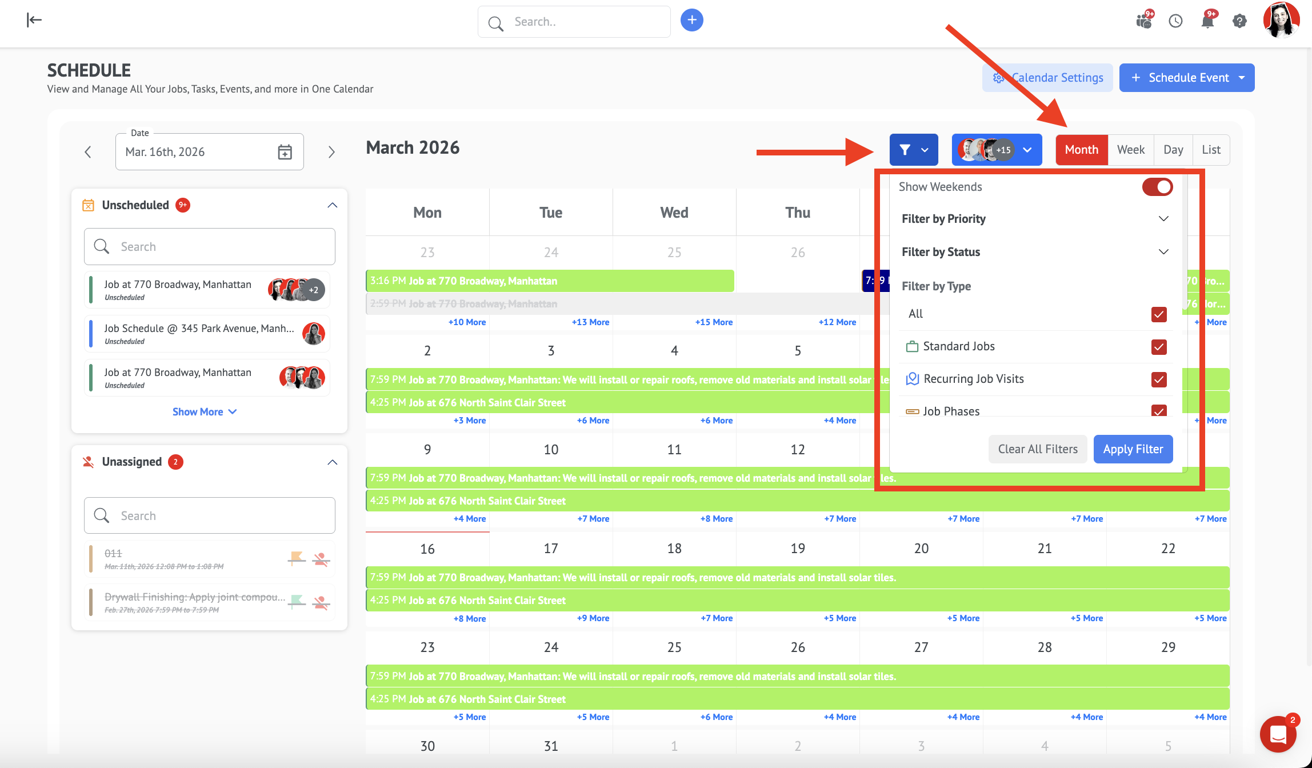1312x768 pixels.
Task: Switch to the List view tab
Action: point(1210,150)
